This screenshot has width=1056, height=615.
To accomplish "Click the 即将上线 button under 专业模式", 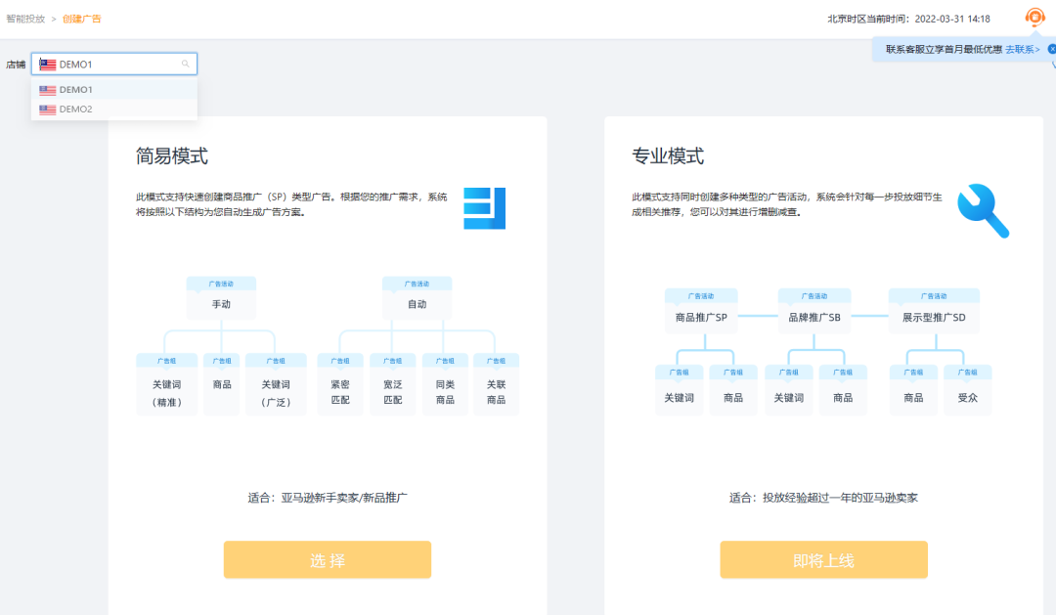I will [x=823, y=559].
